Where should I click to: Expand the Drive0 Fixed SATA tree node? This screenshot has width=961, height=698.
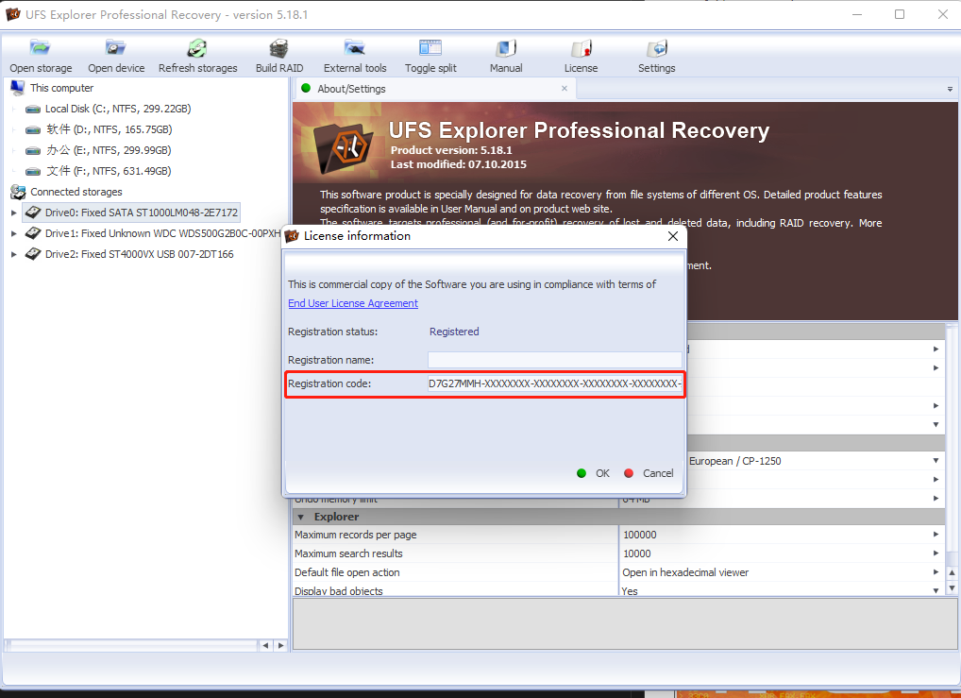click(x=14, y=213)
